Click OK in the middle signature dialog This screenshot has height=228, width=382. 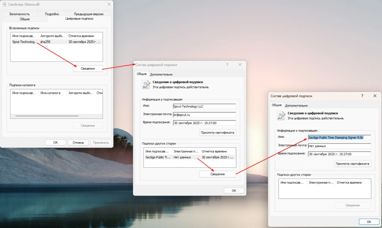(x=234, y=190)
